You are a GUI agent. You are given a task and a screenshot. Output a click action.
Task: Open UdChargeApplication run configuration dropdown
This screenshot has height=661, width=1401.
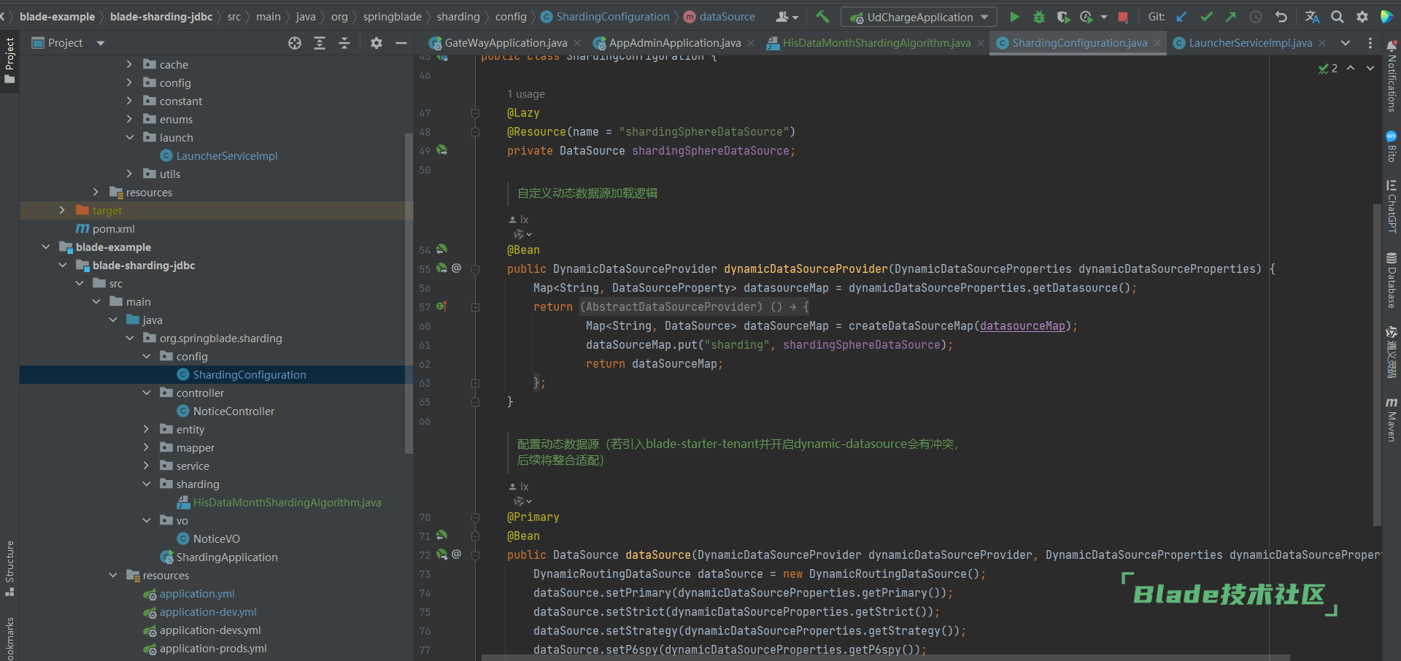click(x=919, y=17)
